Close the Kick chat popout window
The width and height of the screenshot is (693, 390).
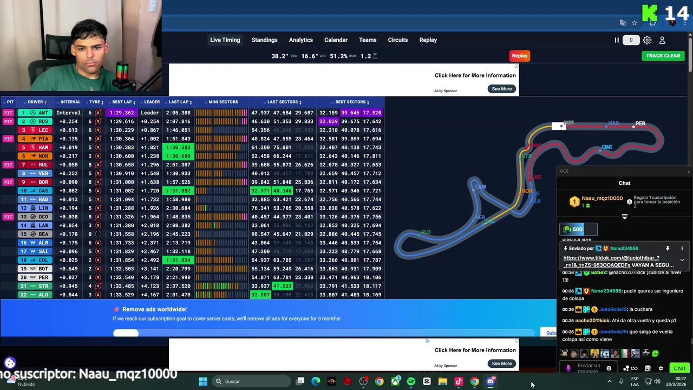(689, 171)
